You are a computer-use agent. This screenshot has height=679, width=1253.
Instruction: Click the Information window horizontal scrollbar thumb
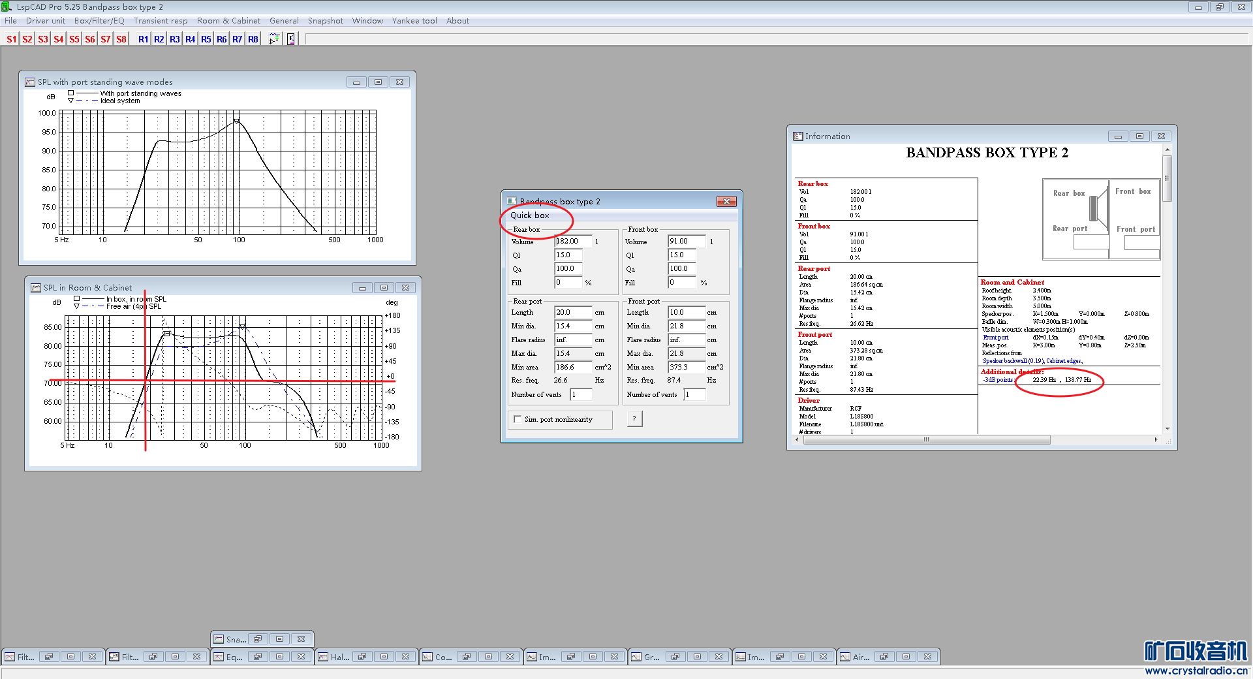[x=926, y=440]
